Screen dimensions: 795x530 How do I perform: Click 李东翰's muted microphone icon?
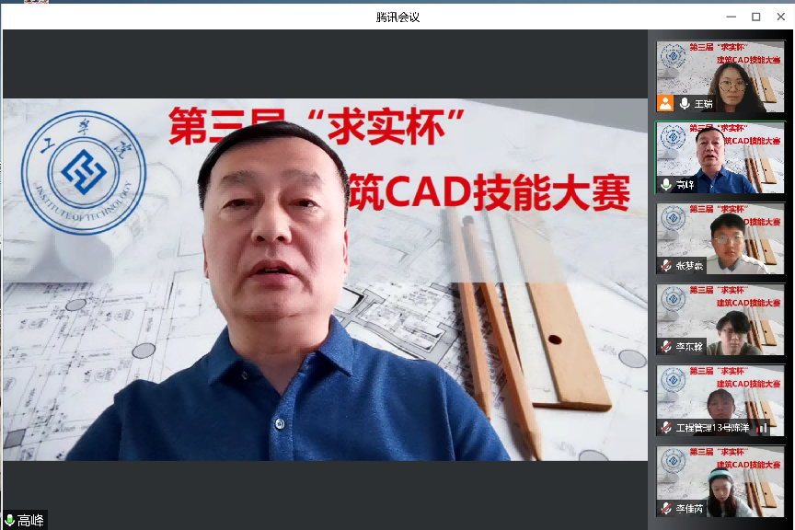tap(666, 347)
